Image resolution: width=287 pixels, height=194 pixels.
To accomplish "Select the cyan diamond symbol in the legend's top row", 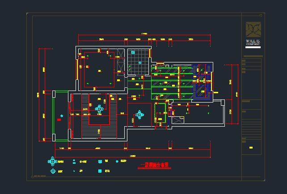I will coord(117,161).
